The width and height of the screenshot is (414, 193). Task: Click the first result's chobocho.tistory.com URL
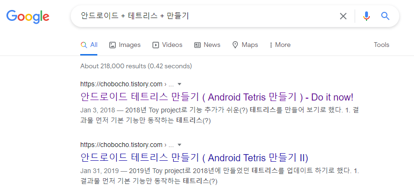click(x=121, y=84)
